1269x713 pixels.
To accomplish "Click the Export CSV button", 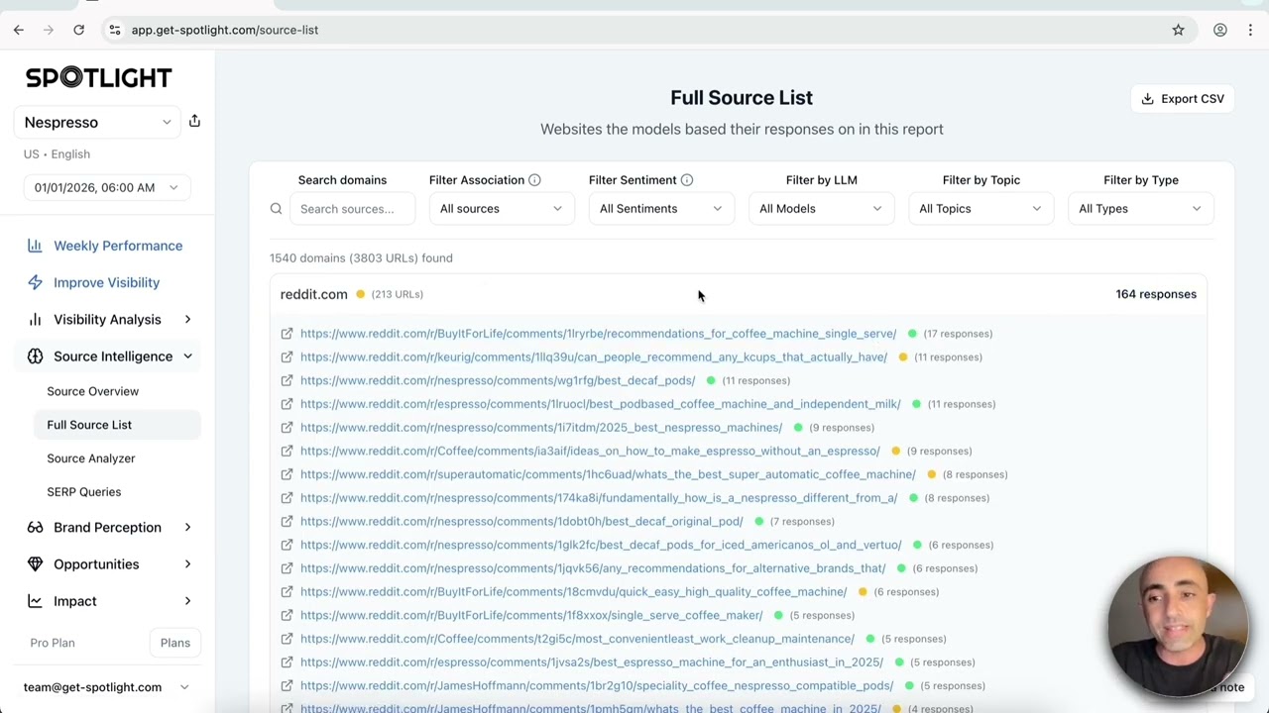I will [x=1182, y=99].
